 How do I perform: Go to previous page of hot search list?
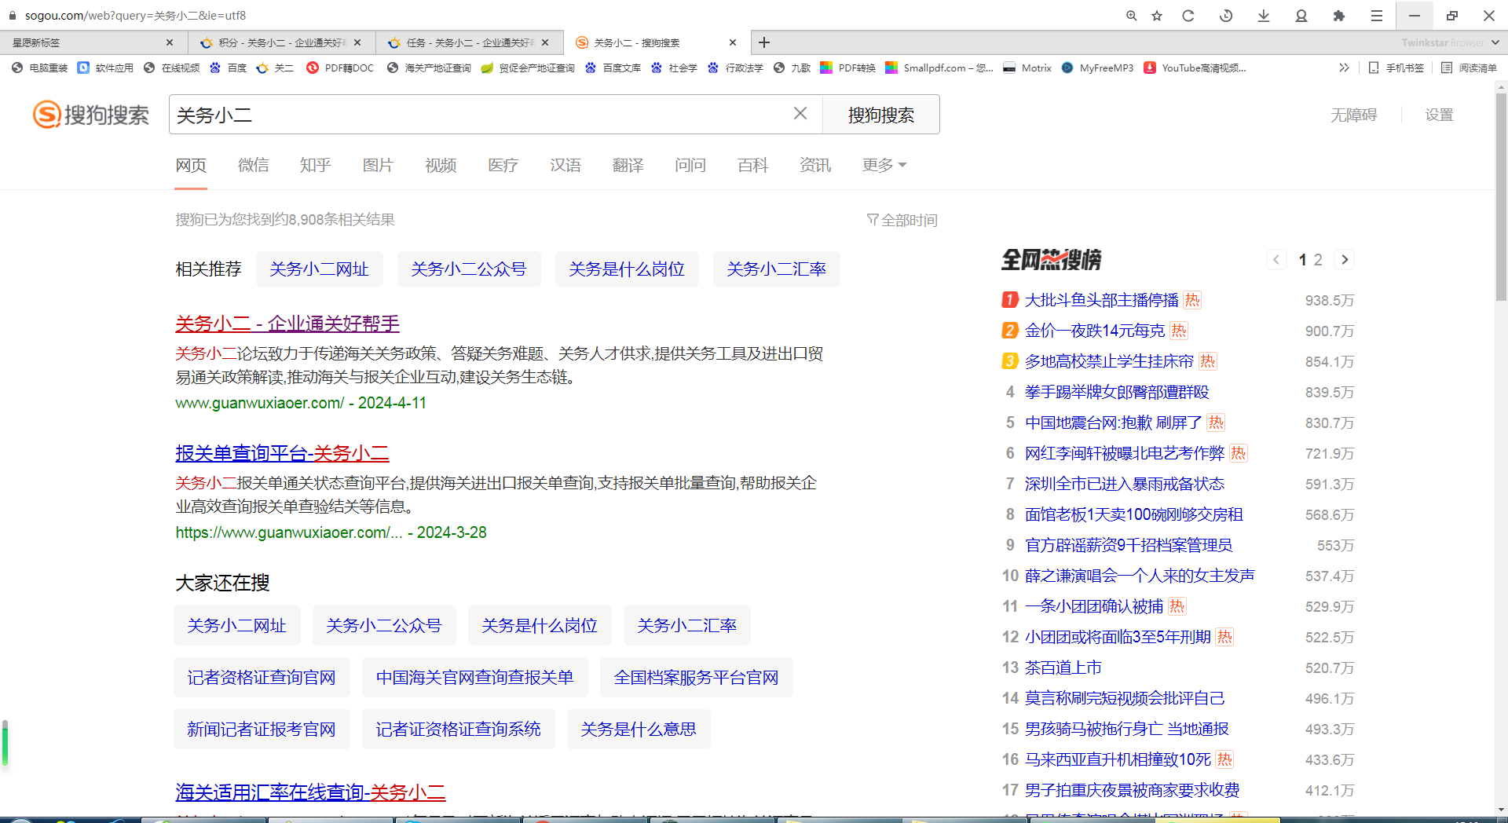[x=1276, y=260]
